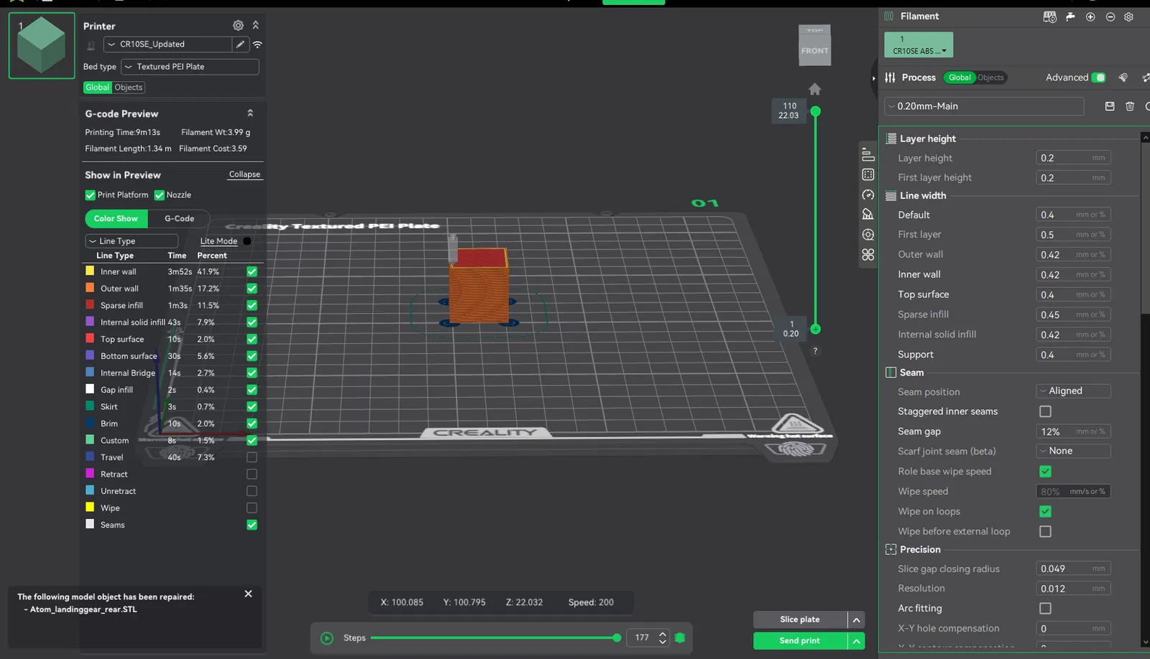Click the green hexagon icon beside step counter

(680, 637)
